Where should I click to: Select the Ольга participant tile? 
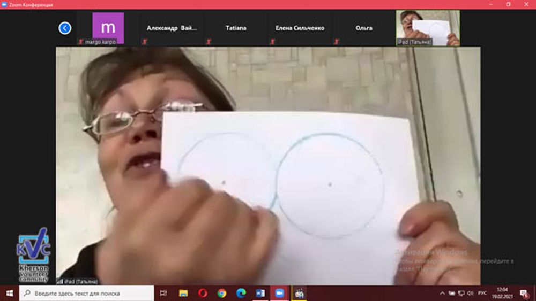click(364, 28)
